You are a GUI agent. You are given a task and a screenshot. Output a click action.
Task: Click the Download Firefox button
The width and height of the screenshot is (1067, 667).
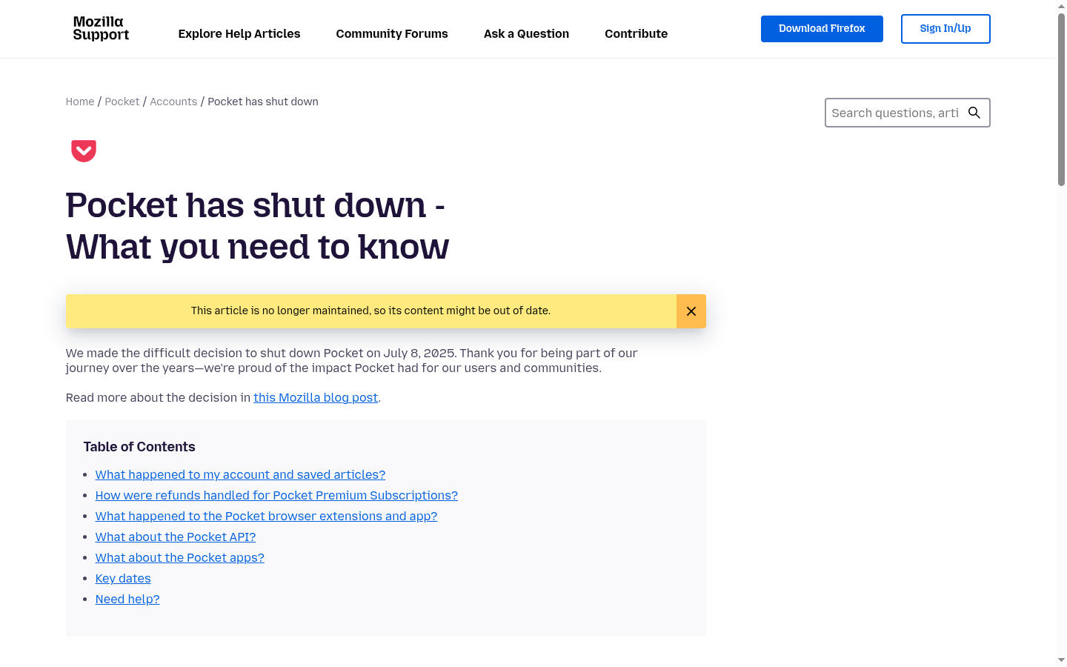(822, 29)
